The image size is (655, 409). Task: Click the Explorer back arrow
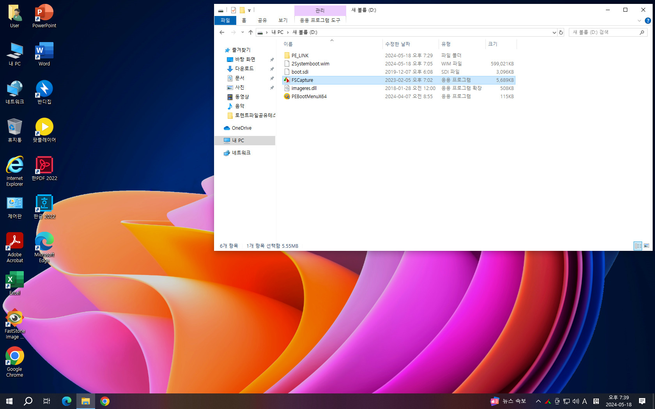tap(222, 32)
